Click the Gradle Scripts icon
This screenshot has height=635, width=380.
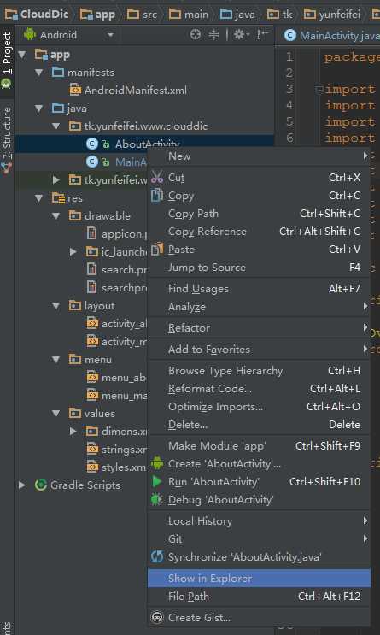pos(40,485)
